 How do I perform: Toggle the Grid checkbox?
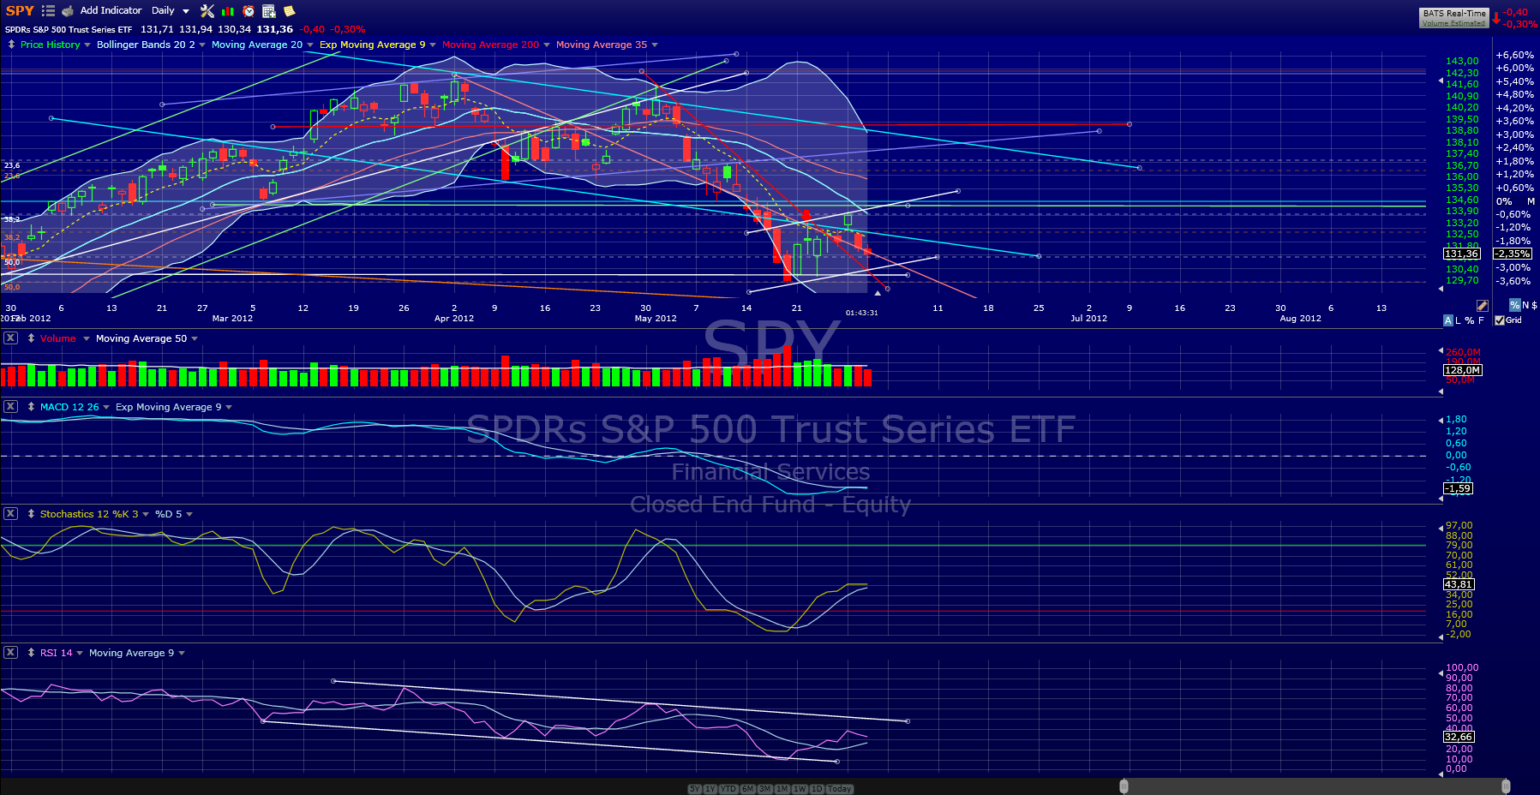tap(1500, 320)
